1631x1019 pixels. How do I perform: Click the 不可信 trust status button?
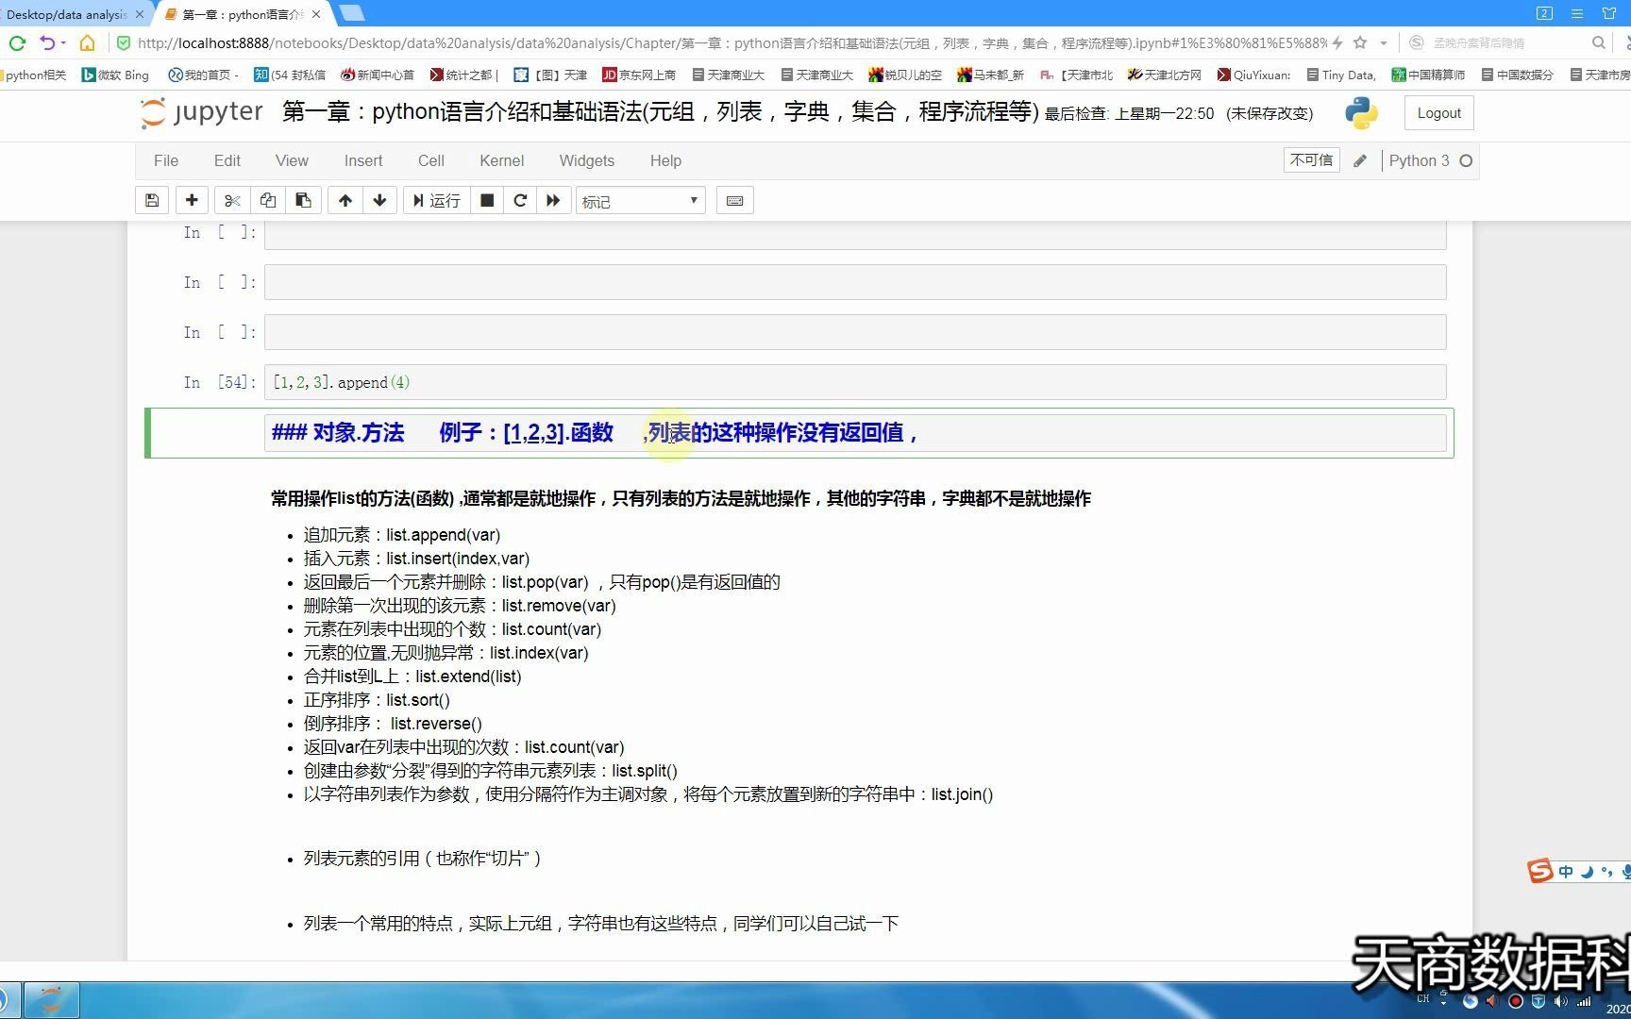click(x=1311, y=159)
